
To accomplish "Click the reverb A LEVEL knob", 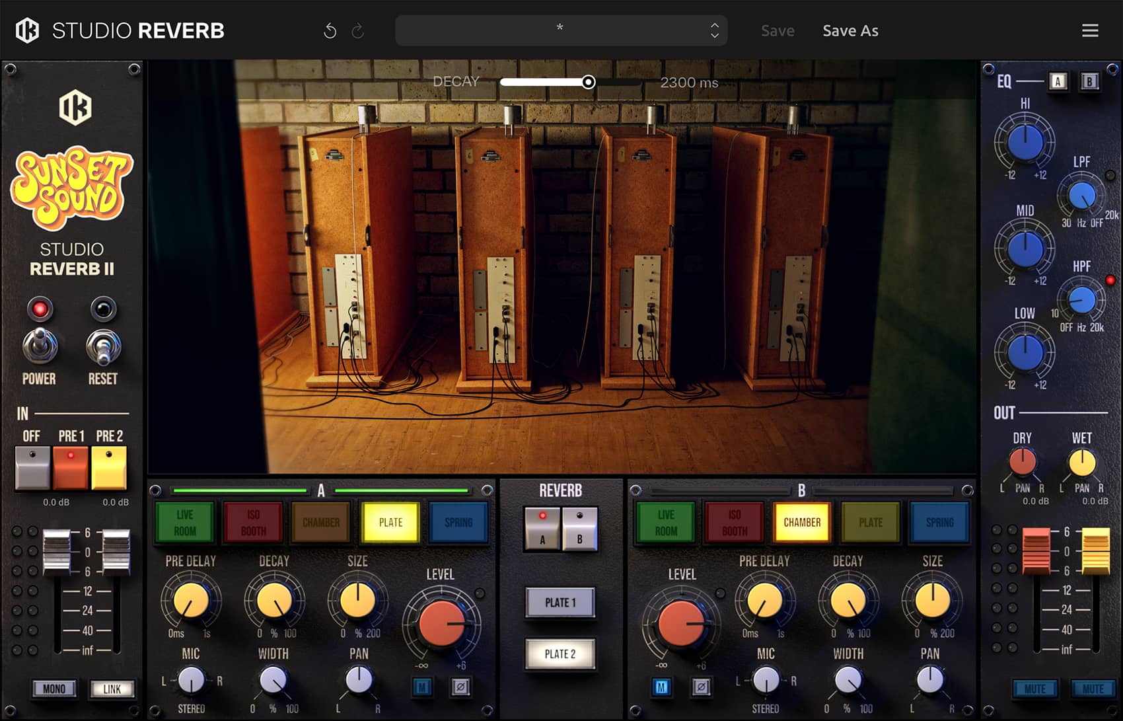I will click(x=441, y=623).
